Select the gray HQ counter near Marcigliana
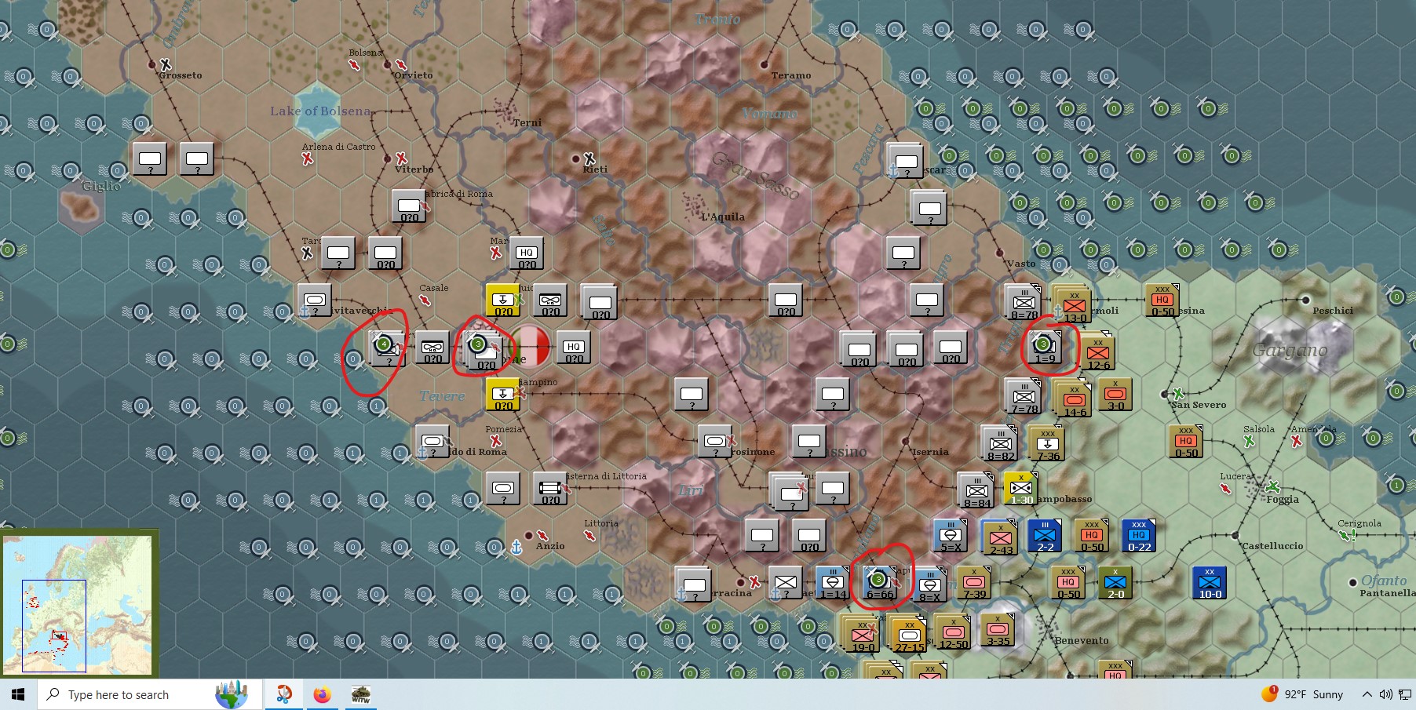 tap(527, 253)
